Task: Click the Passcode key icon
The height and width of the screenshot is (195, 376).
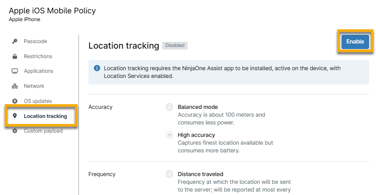Action: click(x=15, y=41)
